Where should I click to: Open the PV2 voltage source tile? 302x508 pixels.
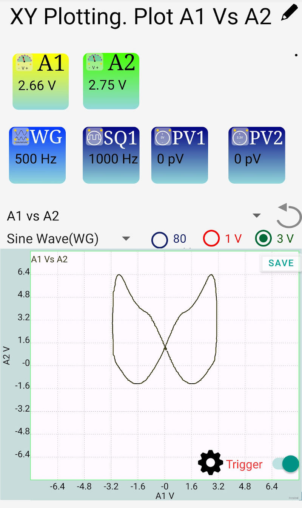coord(257,155)
